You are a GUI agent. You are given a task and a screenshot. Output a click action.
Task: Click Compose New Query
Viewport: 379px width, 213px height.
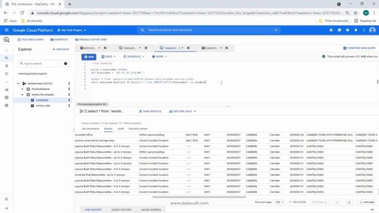tap(359, 48)
